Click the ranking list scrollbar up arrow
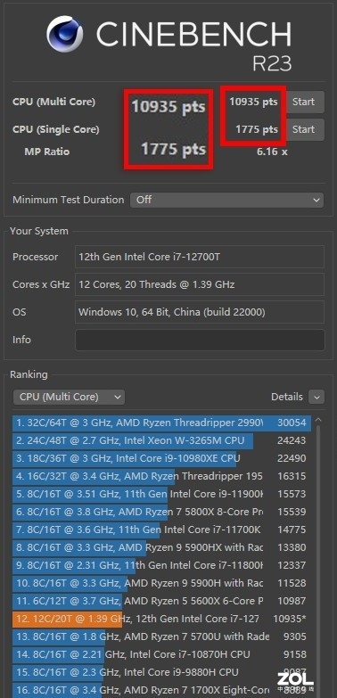Image resolution: width=337 pixels, height=698 pixels. coord(318,420)
